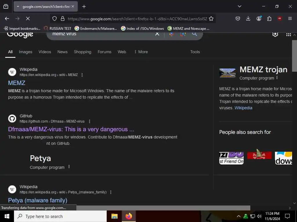Open options for GitHub result
Viewport: 297px width, 222px height.
coord(90,121)
